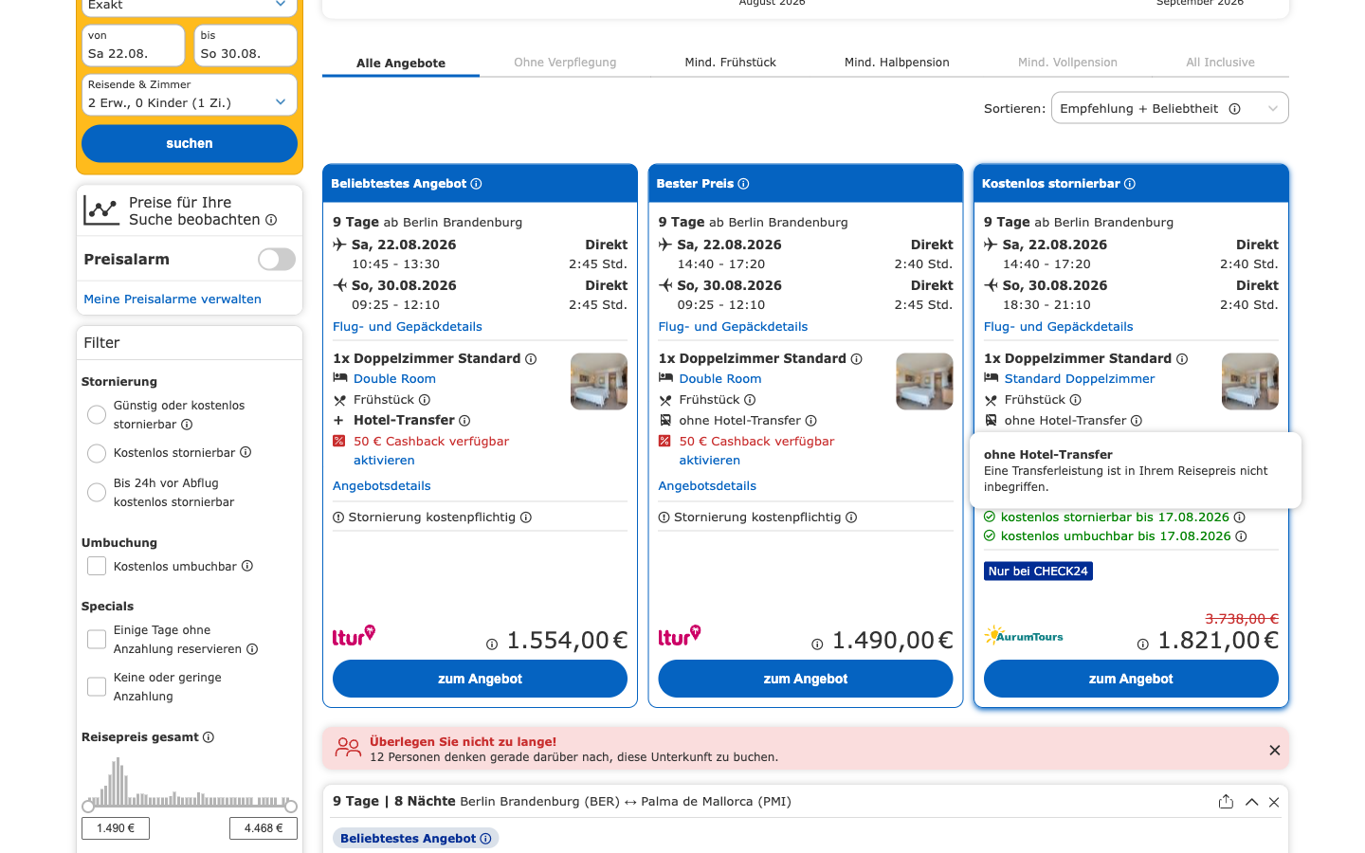Click left handle of Reisepreis slider

88,807
